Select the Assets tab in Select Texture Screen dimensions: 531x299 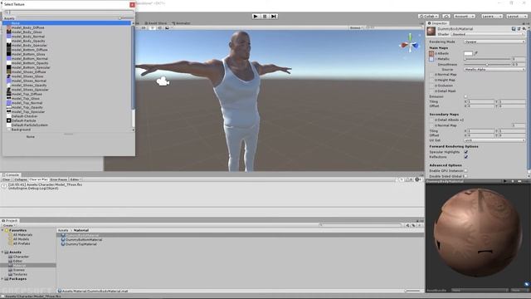click(x=9, y=18)
